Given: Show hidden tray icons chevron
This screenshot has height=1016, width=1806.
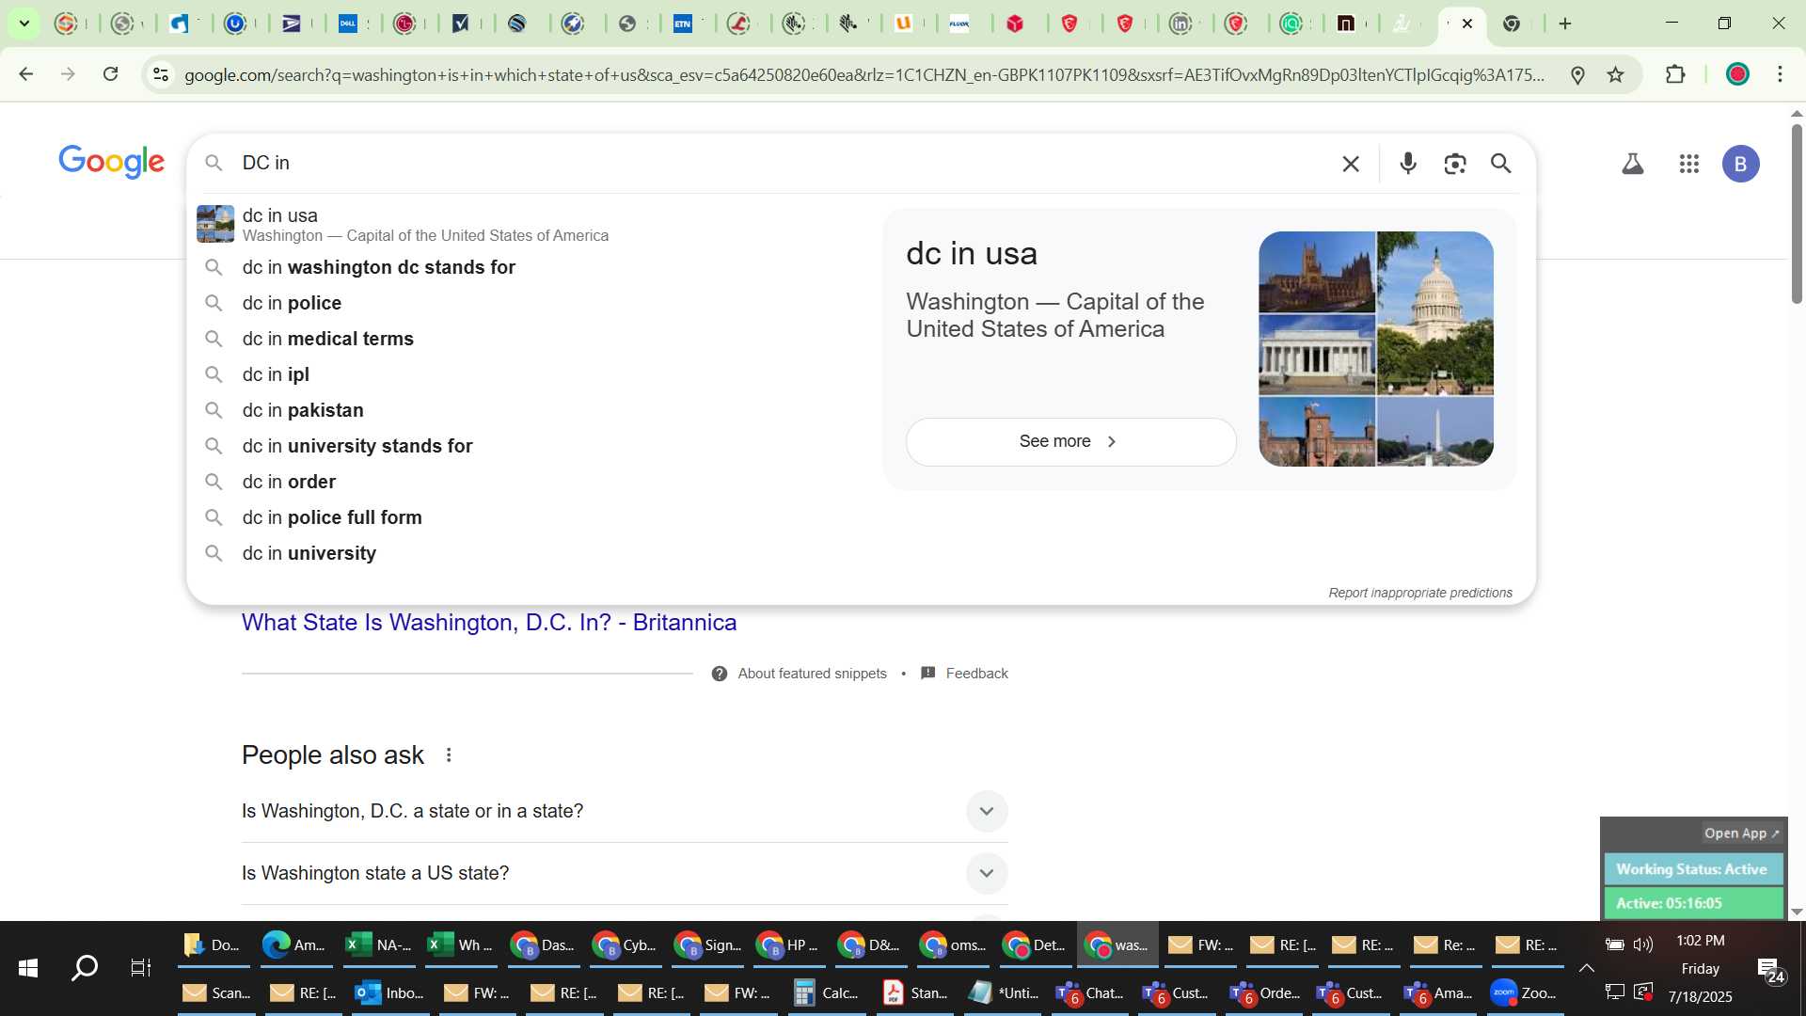Looking at the screenshot, I should click(1586, 968).
